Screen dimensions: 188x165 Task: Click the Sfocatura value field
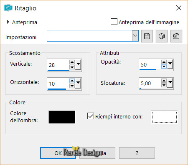[150, 84]
